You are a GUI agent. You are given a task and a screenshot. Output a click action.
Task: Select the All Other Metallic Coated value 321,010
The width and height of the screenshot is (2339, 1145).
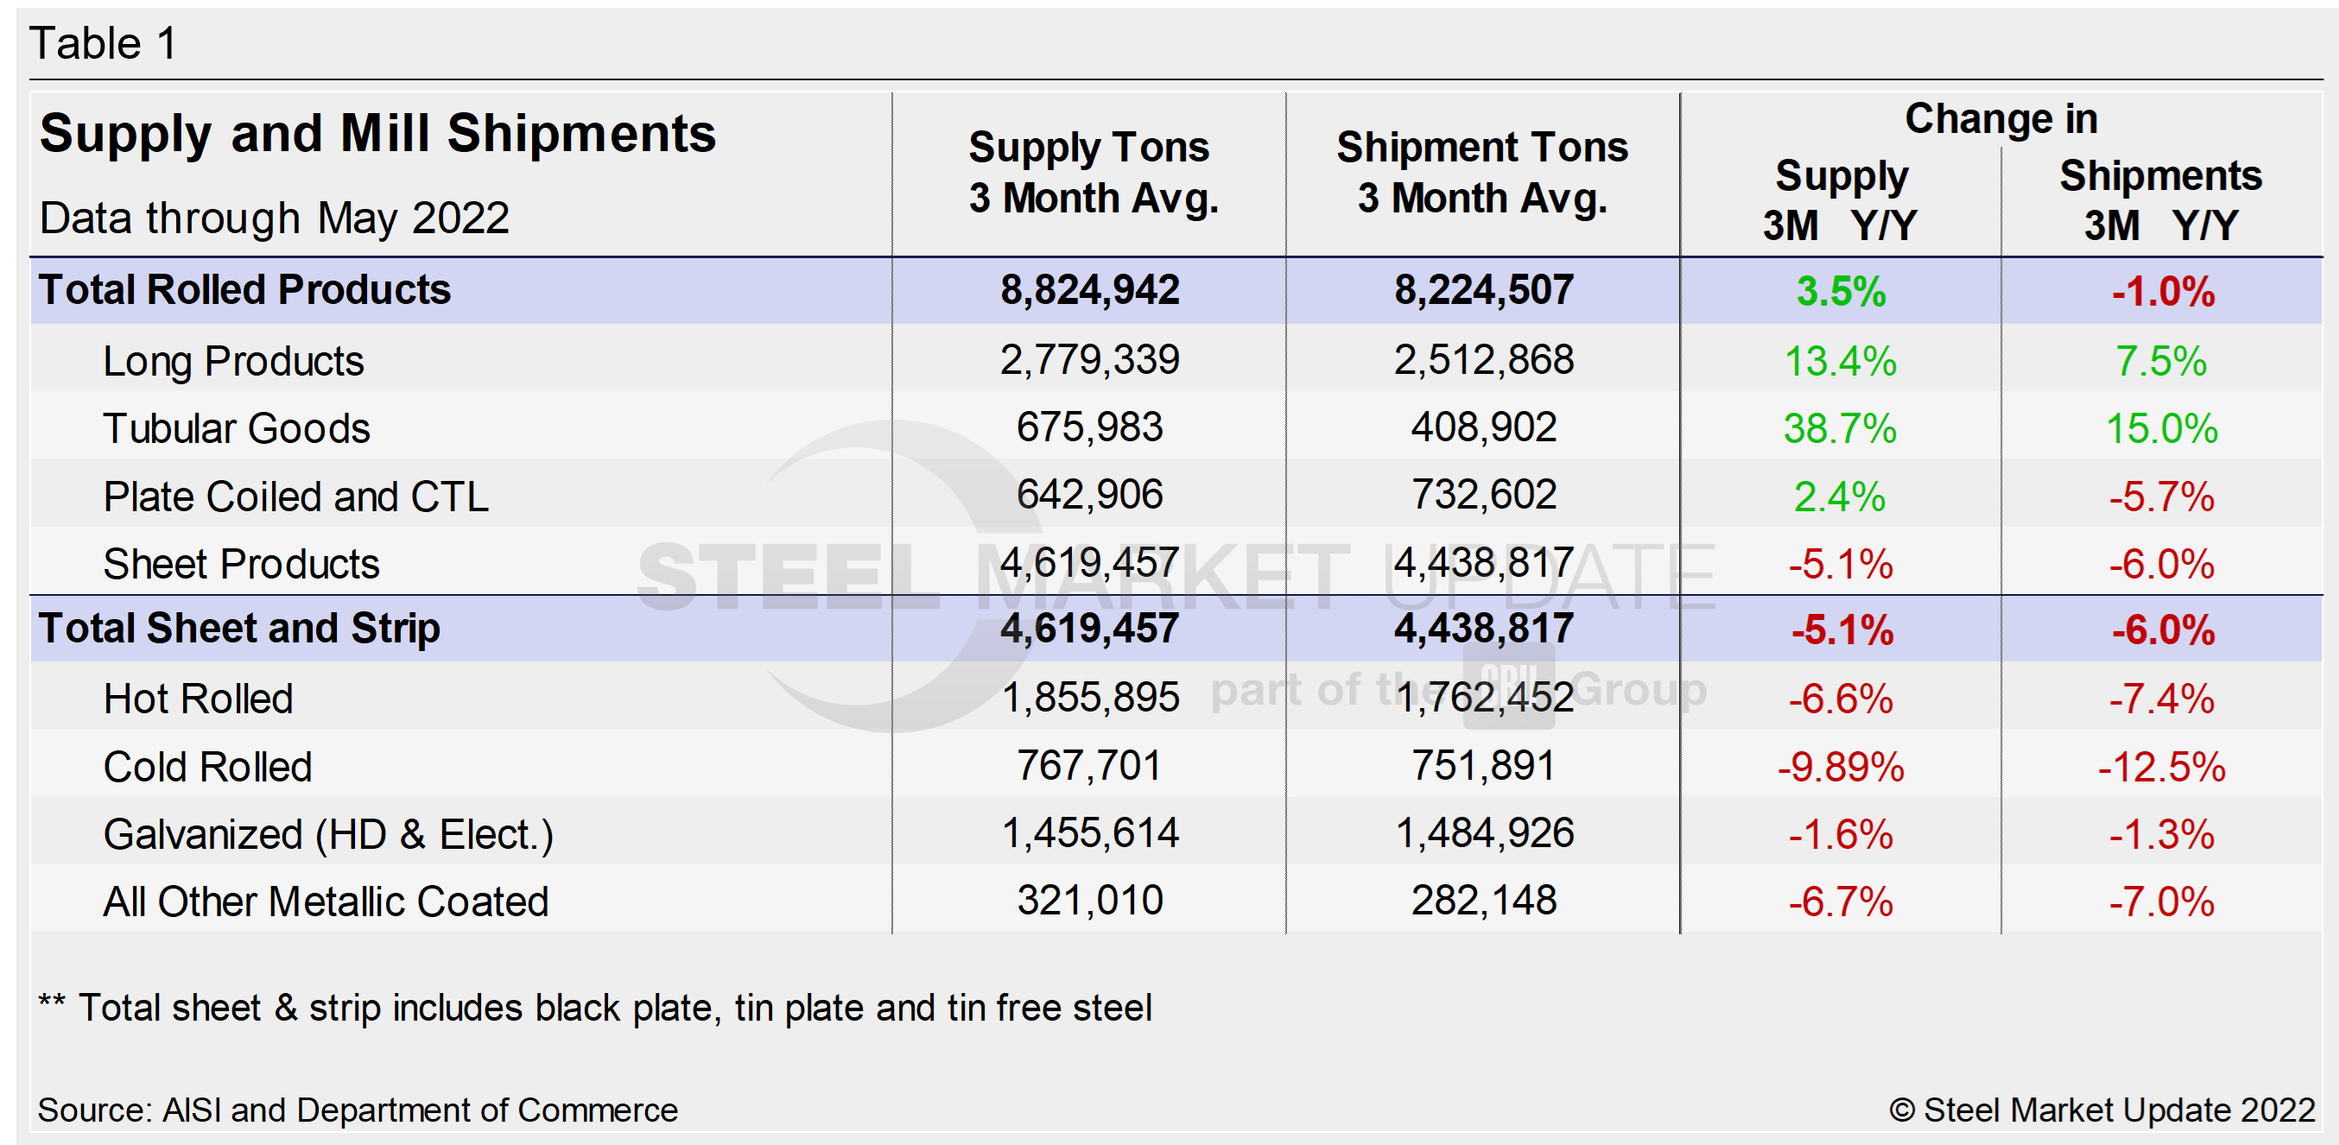(x=1089, y=901)
